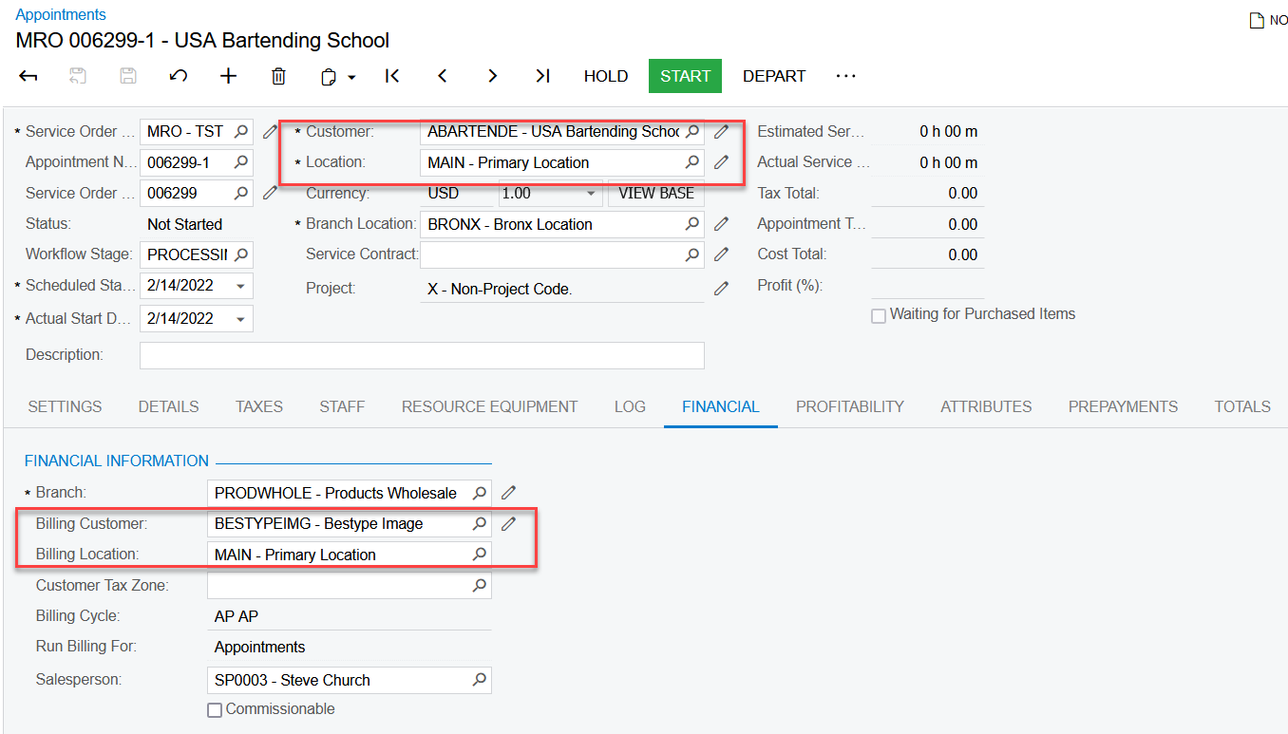
Task: Switch to the RESOURCE EQUIPMENT tab
Action: (x=489, y=406)
